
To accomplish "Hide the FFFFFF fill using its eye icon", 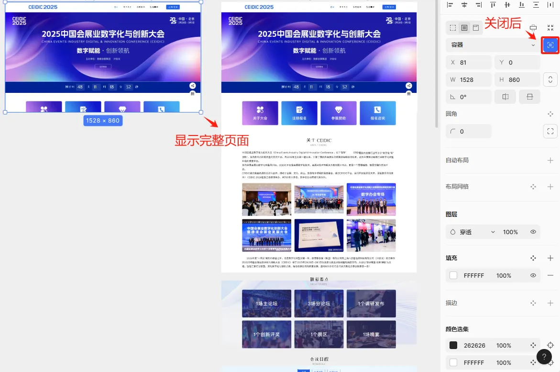I will (x=533, y=275).
